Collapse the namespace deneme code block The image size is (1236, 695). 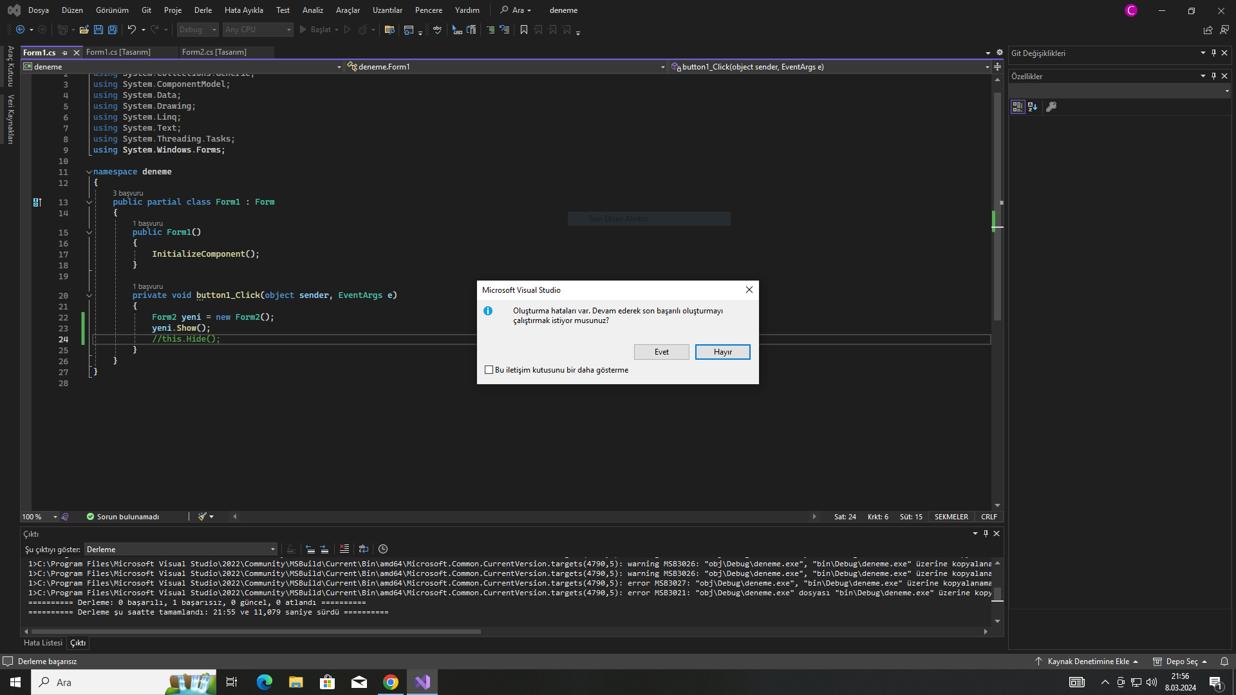click(89, 172)
